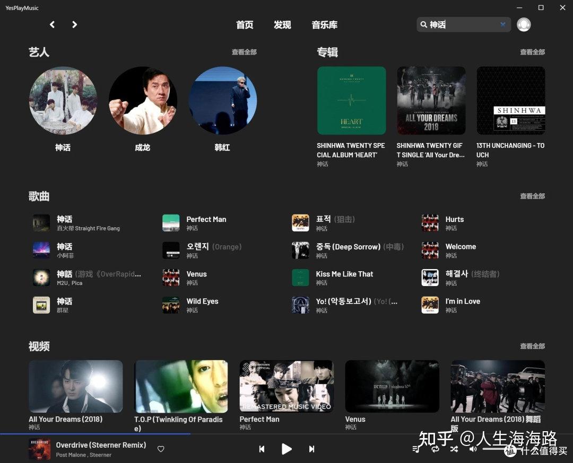Open the play queue icon in player bar

click(416, 449)
